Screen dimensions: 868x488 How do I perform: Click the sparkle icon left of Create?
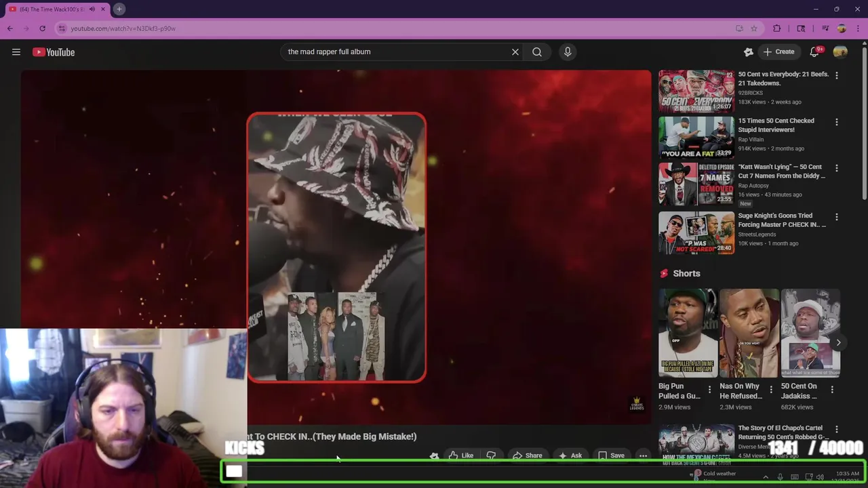coord(749,52)
